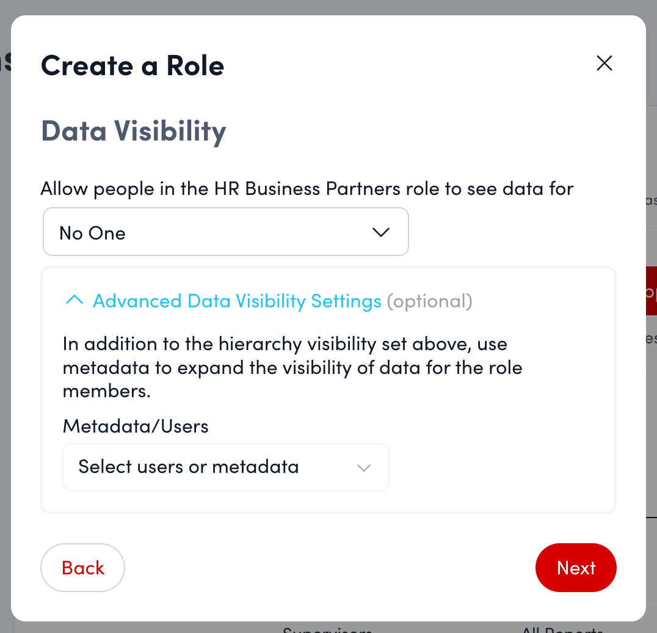
Task: Open the "No One" visibility dropdown
Action: pos(225,232)
